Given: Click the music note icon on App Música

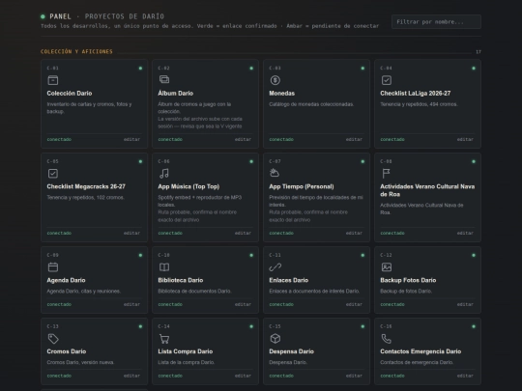Looking at the screenshot, I should pos(164,174).
